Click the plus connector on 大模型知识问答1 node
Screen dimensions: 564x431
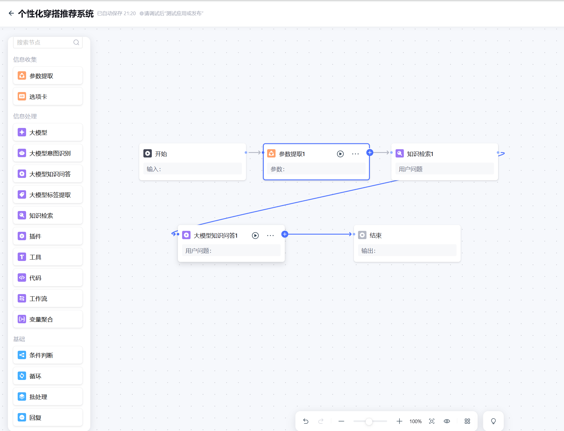pos(285,234)
